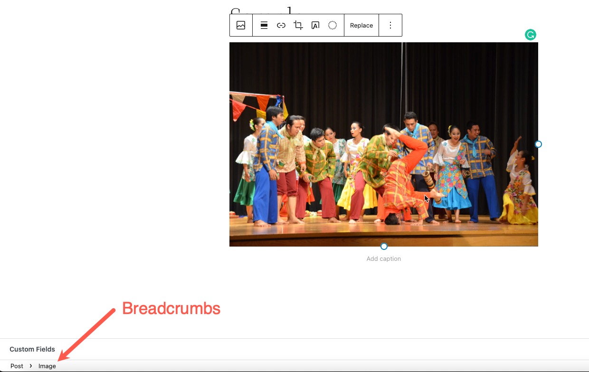The height and width of the screenshot is (372, 589).
Task: Click the bottom resize handle on the image
Action: point(384,246)
